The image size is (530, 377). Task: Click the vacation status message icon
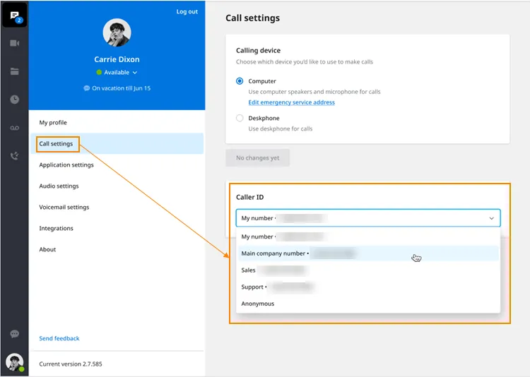pos(86,88)
